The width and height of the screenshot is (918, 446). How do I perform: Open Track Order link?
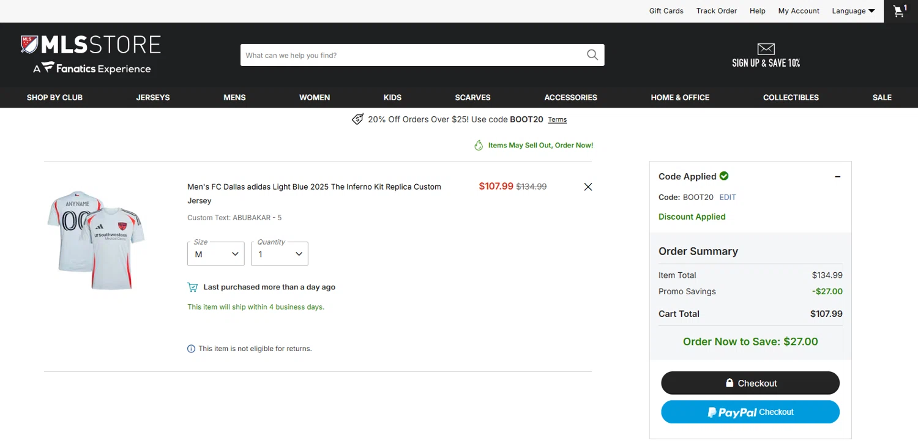(x=717, y=11)
